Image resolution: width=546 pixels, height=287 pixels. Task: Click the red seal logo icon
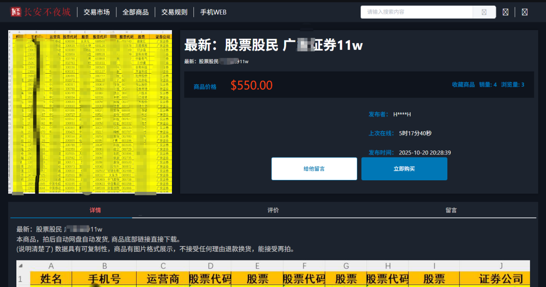point(16,12)
